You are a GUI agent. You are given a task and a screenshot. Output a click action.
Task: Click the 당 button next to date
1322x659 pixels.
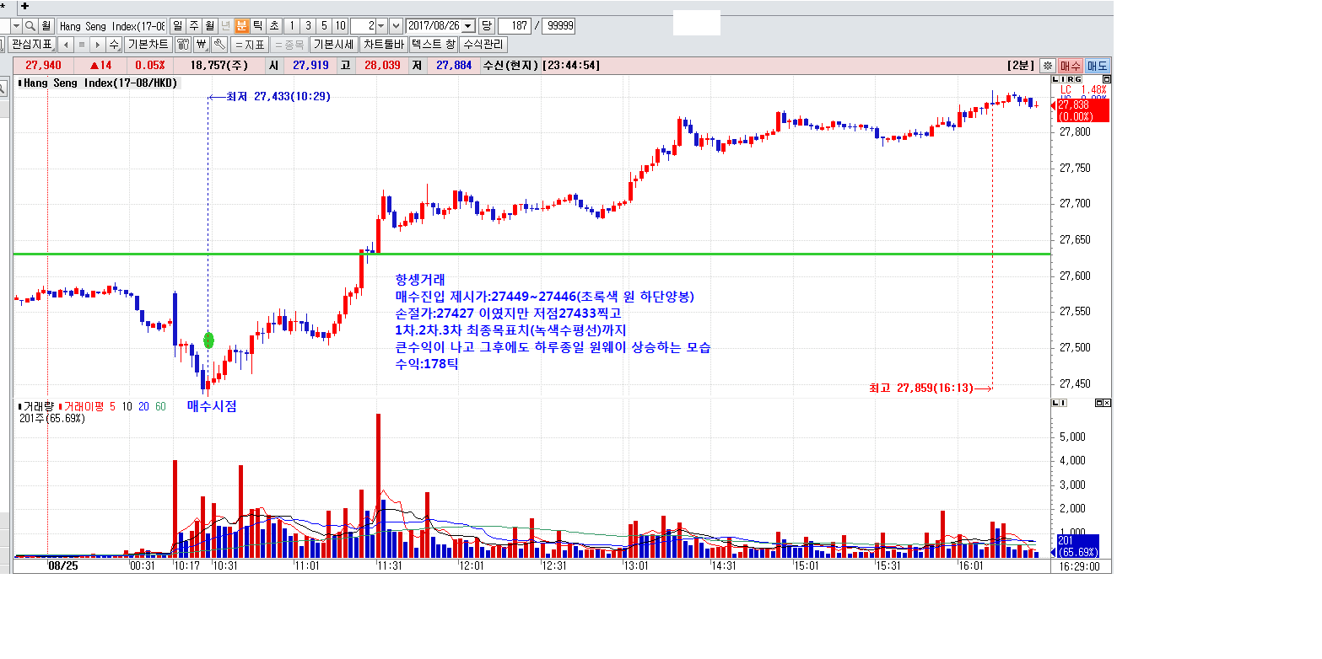[x=487, y=26]
